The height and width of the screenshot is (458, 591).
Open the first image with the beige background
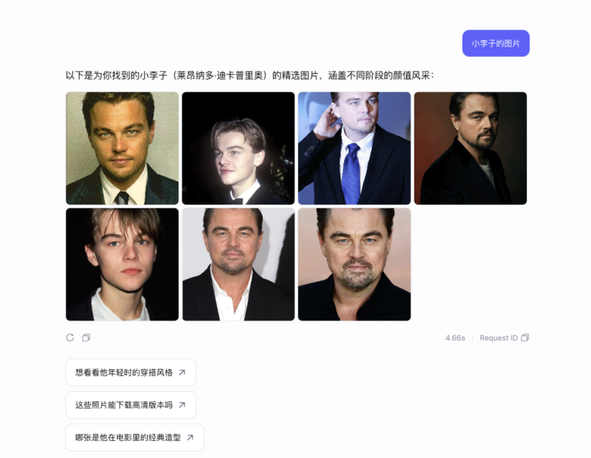coord(122,148)
